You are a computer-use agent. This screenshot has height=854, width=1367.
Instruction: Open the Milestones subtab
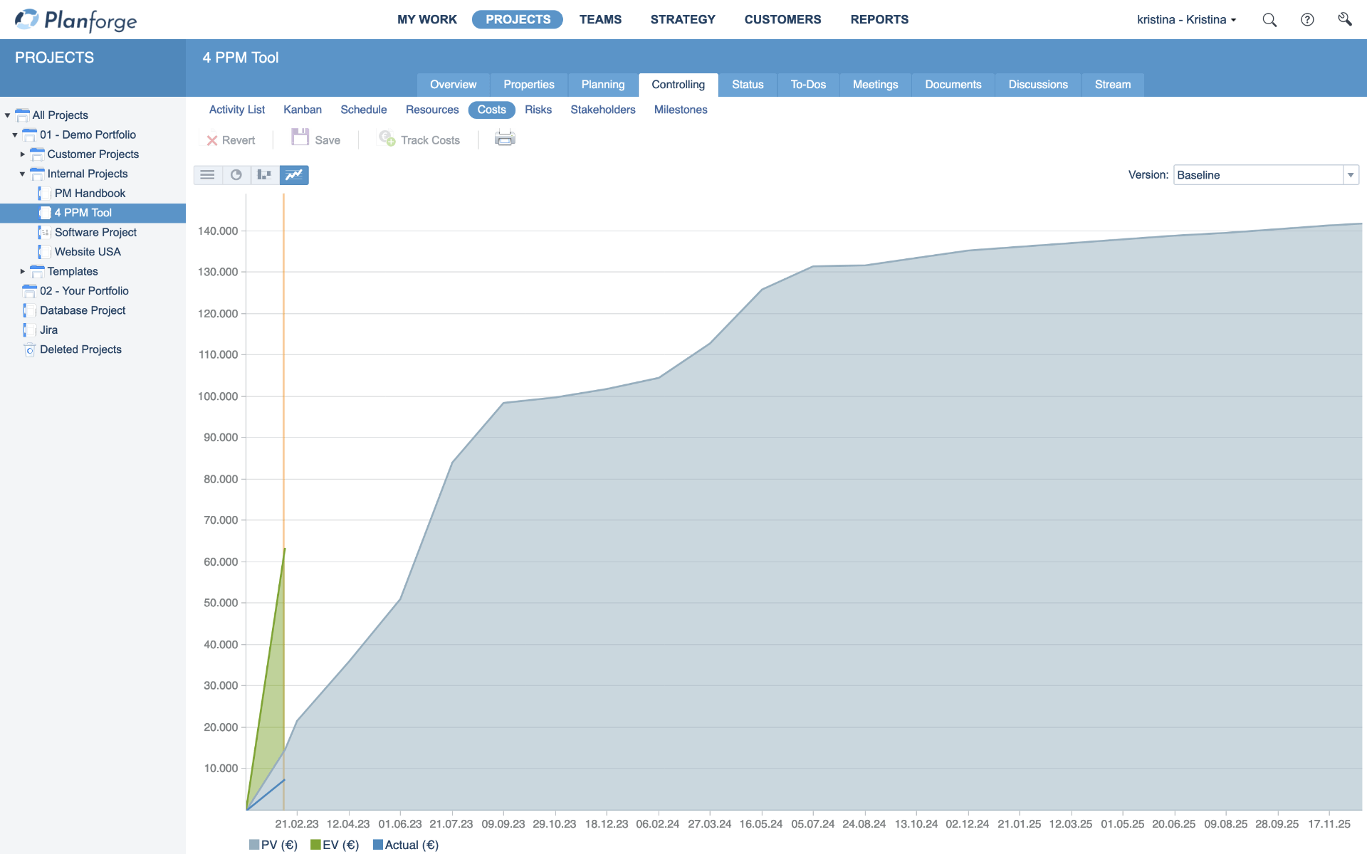(681, 110)
